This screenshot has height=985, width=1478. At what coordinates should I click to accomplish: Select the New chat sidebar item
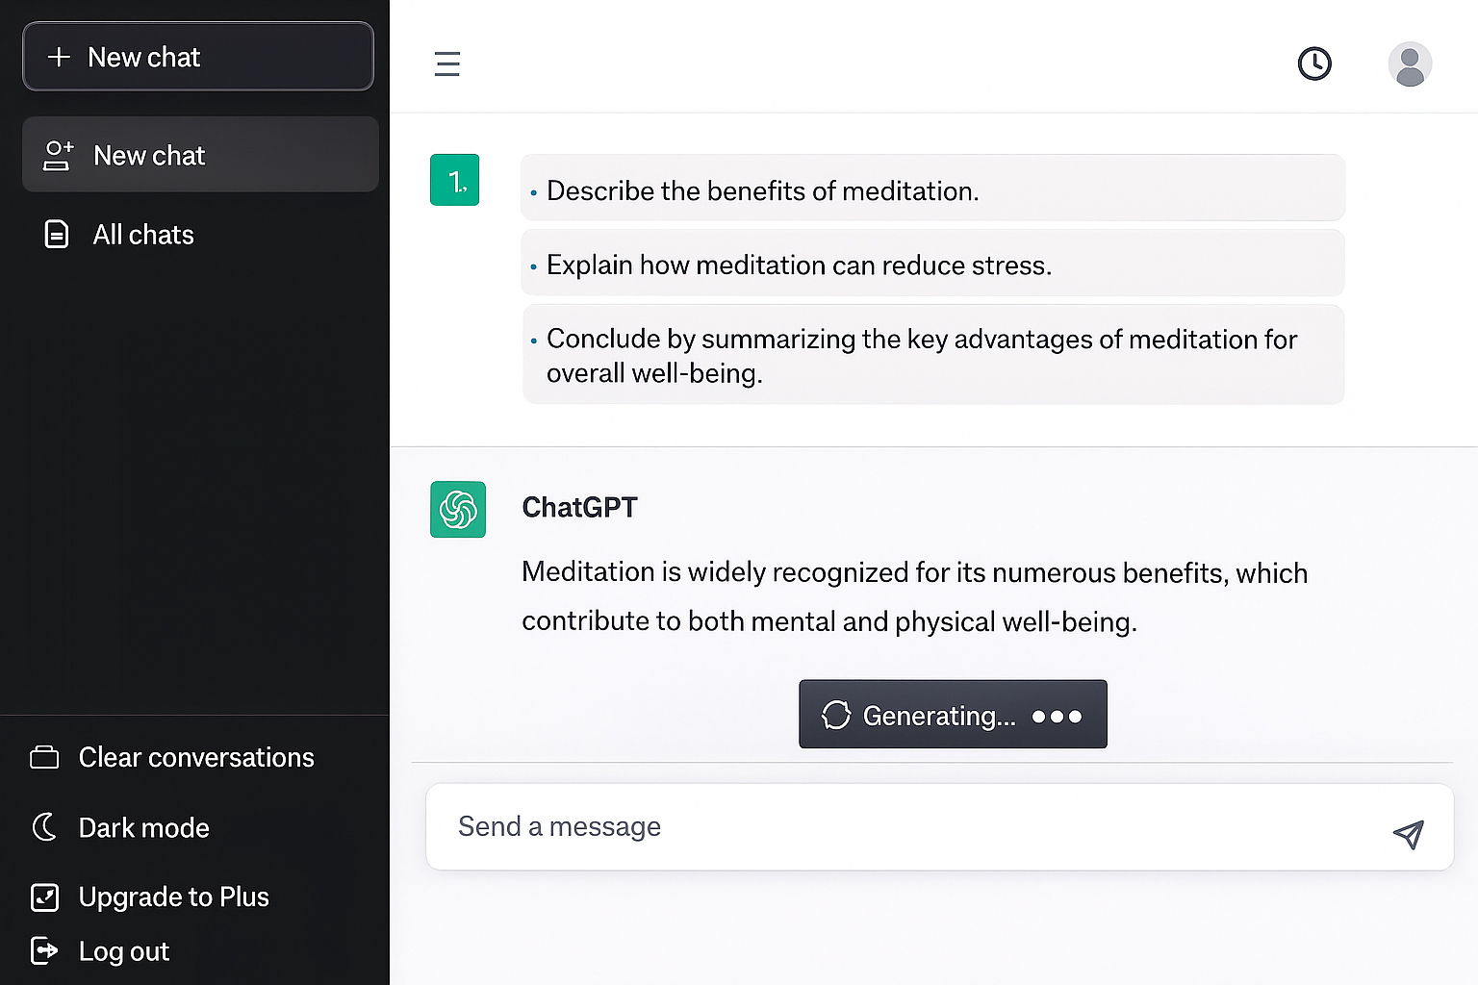click(200, 155)
